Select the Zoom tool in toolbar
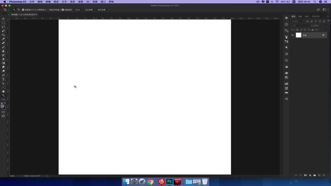This screenshot has width=331, height=186. pos(3,95)
